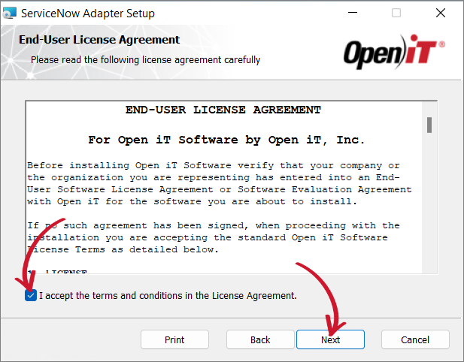This screenshot has width=464, height=362.
Task: Click the installer icon in the title bar
Action: 9,14
